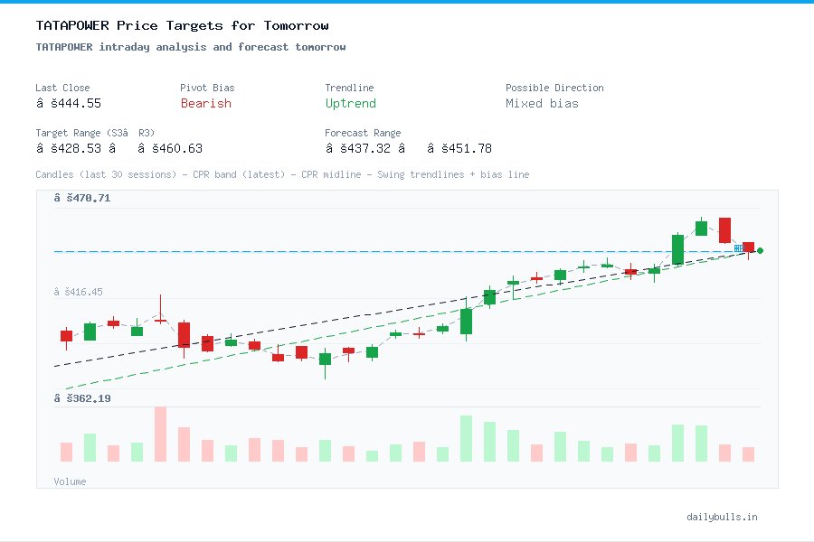Click the 416.45 mid price axis label
814x542 pixels.
79,292
